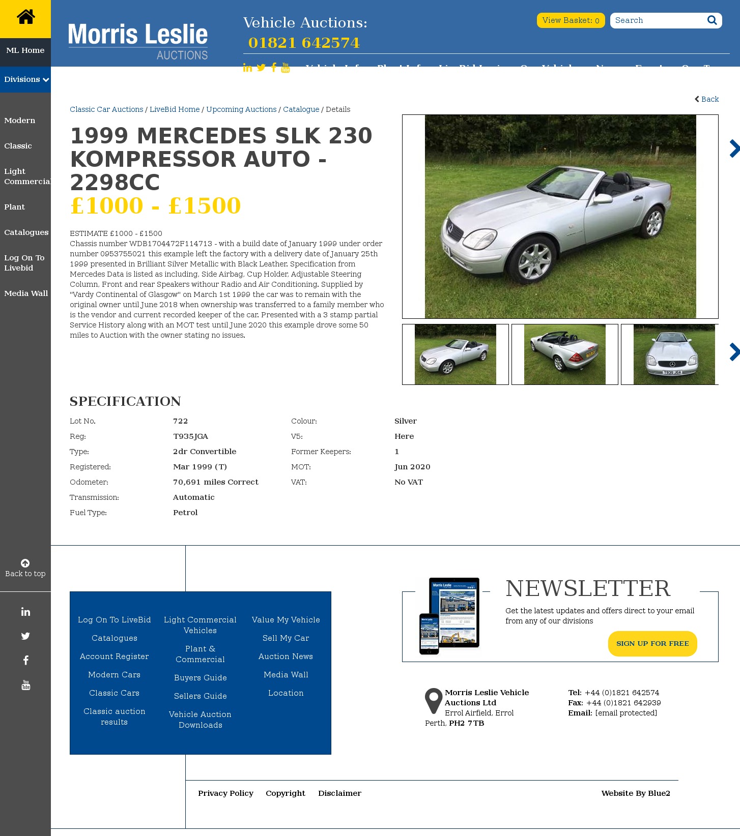The width and height of the screenshot is (740, 836).
Task: Click the Back to top arrow
Action: (25, 563)
